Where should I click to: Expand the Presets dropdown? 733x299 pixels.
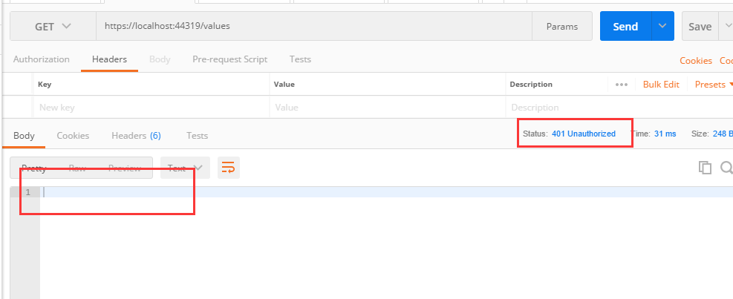click(714, 85)
